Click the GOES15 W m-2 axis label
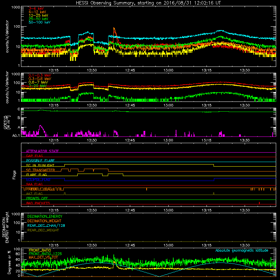The image size is (280, 280). point(7,122)
